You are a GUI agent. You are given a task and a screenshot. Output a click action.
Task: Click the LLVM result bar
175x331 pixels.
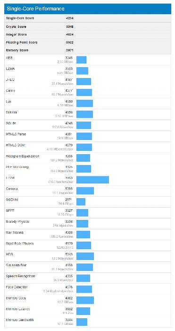[x=92, y=180]
